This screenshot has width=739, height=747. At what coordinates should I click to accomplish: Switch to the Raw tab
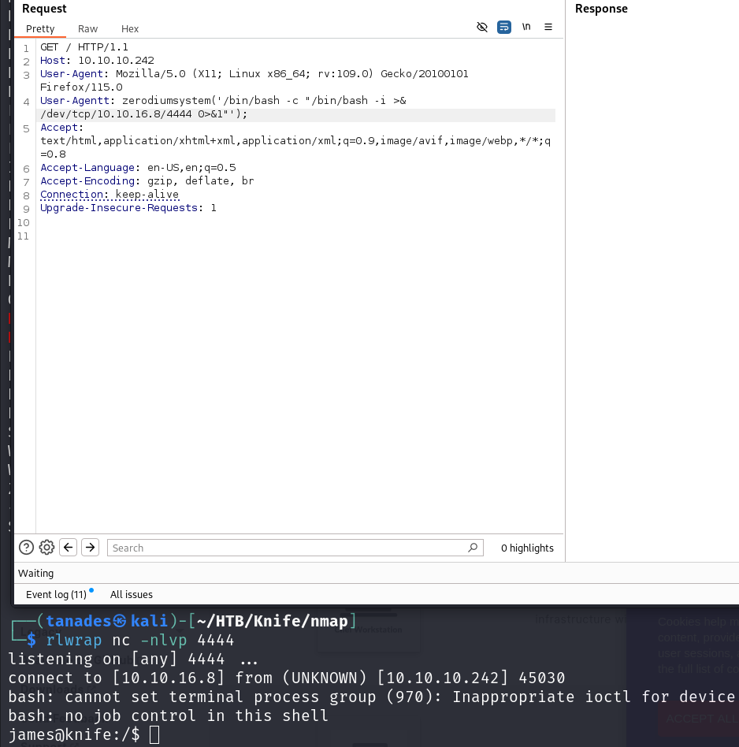click(87, 29)
